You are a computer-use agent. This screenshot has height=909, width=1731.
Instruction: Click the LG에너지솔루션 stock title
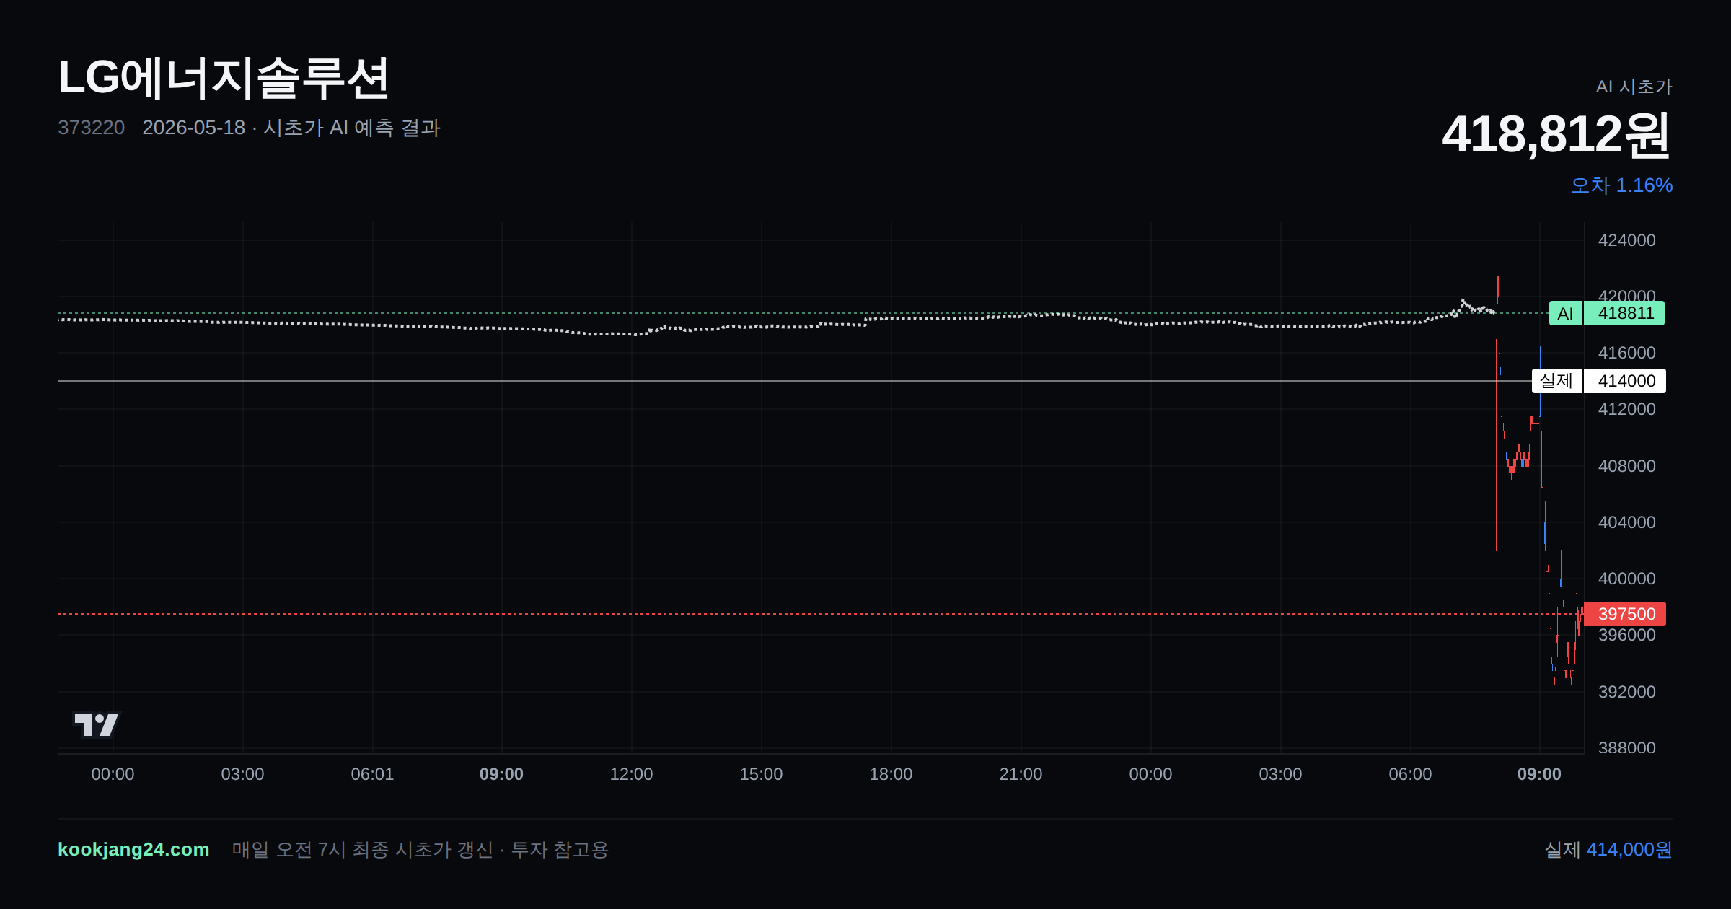coord(224,78)
